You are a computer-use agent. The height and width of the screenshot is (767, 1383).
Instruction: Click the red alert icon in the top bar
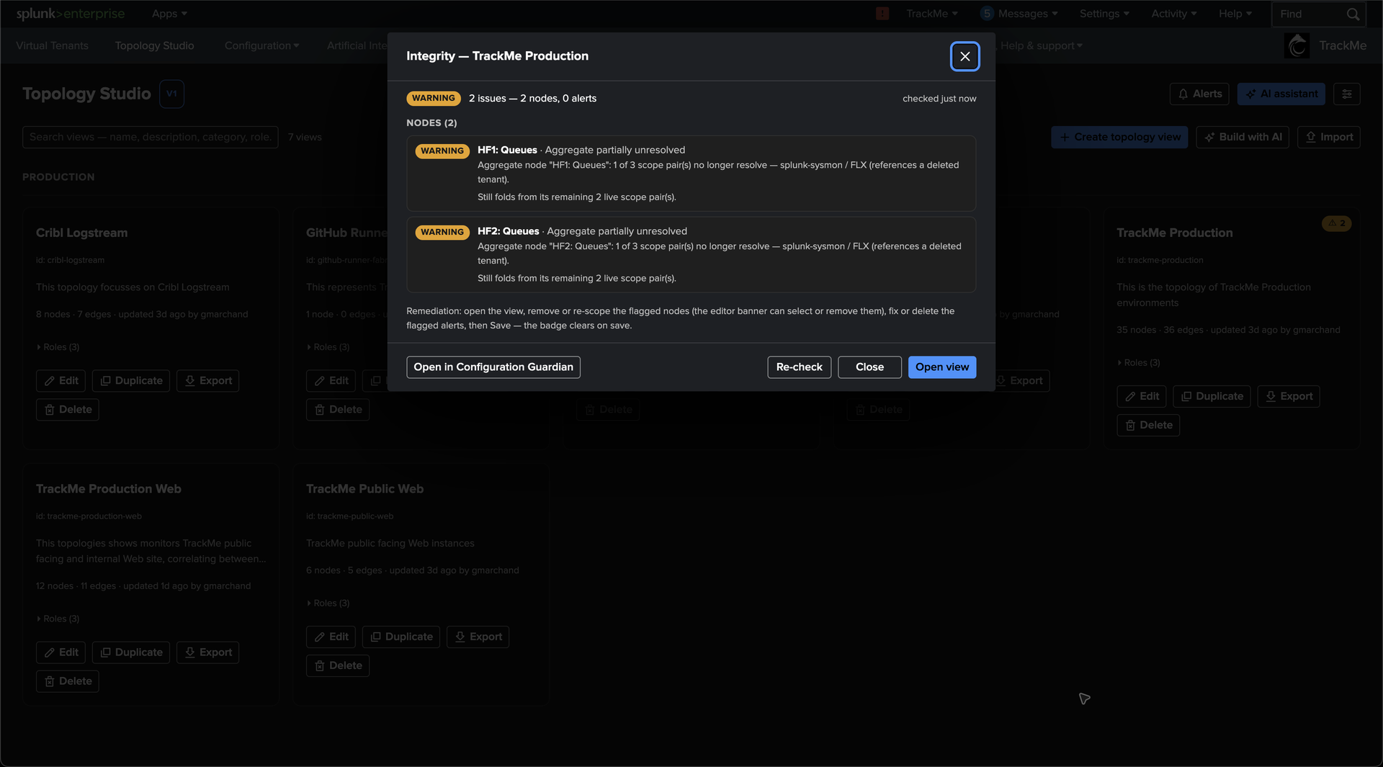[x=882, y=14]
